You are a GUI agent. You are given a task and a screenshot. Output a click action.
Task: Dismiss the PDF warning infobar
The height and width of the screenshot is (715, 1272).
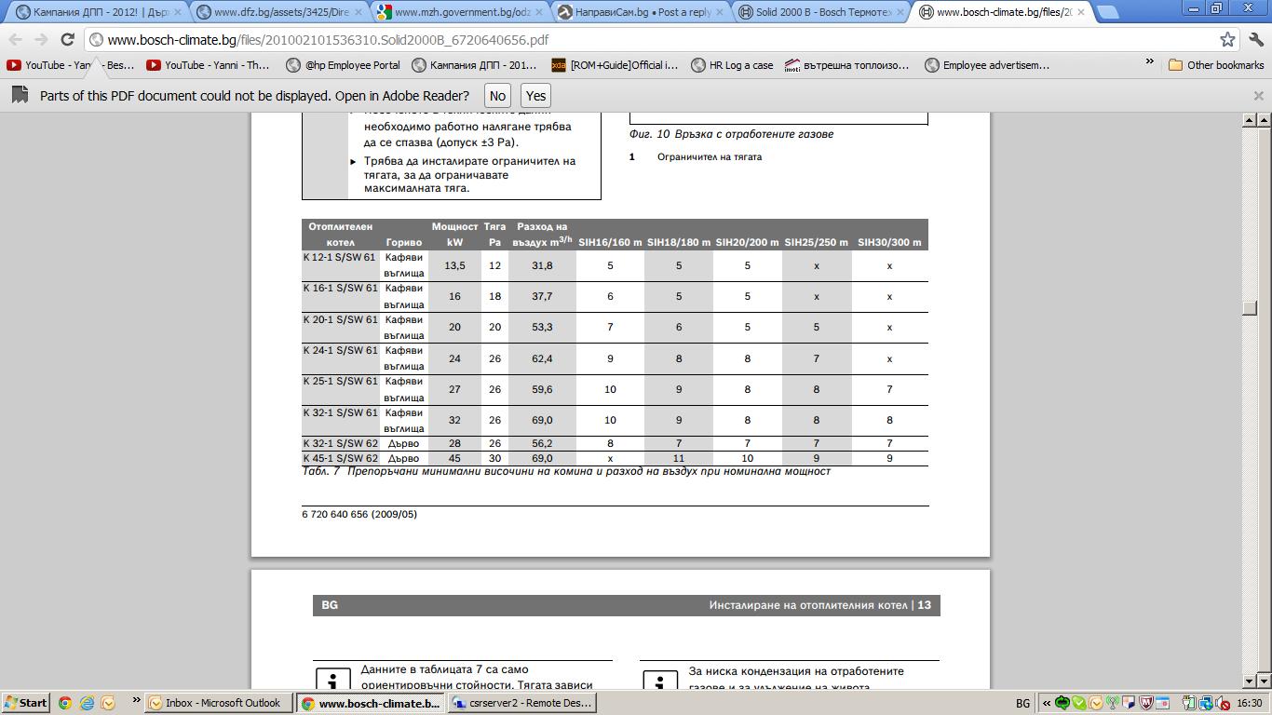tap(1258, 95)
